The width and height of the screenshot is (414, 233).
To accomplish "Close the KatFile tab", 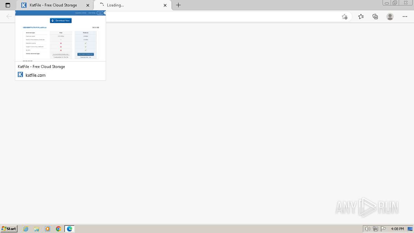I will tap(88, 5).
